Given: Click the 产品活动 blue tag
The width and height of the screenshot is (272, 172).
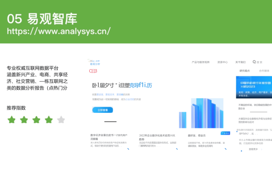Looking at the screenshot, I should click(x=225, y=133).
